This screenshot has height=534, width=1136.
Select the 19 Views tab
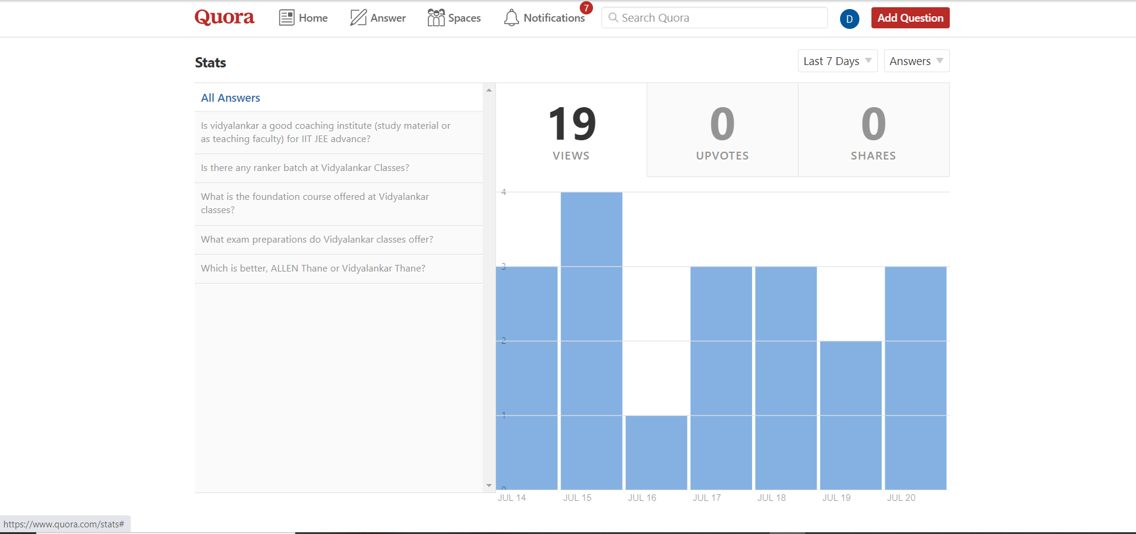coord(571,130)
